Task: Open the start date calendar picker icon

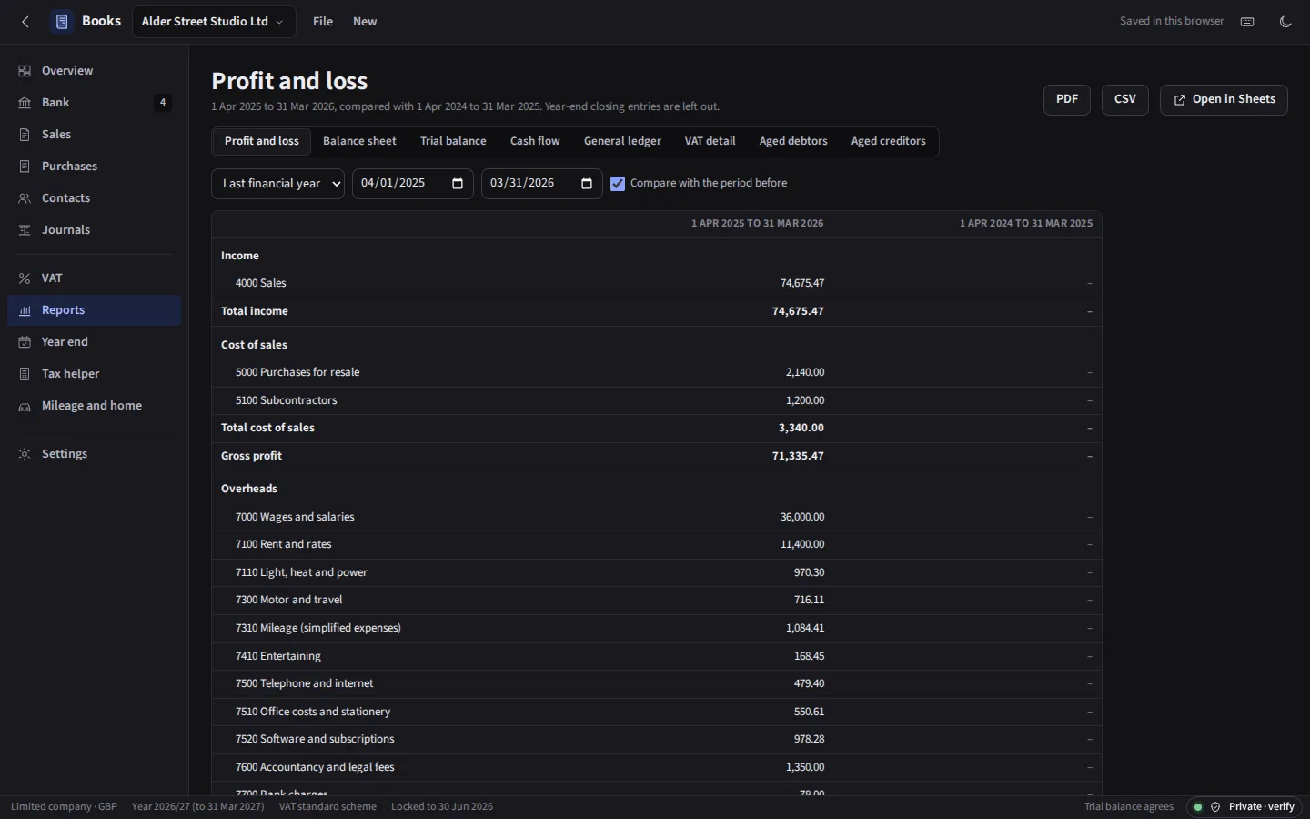Action: coord(458,184)
